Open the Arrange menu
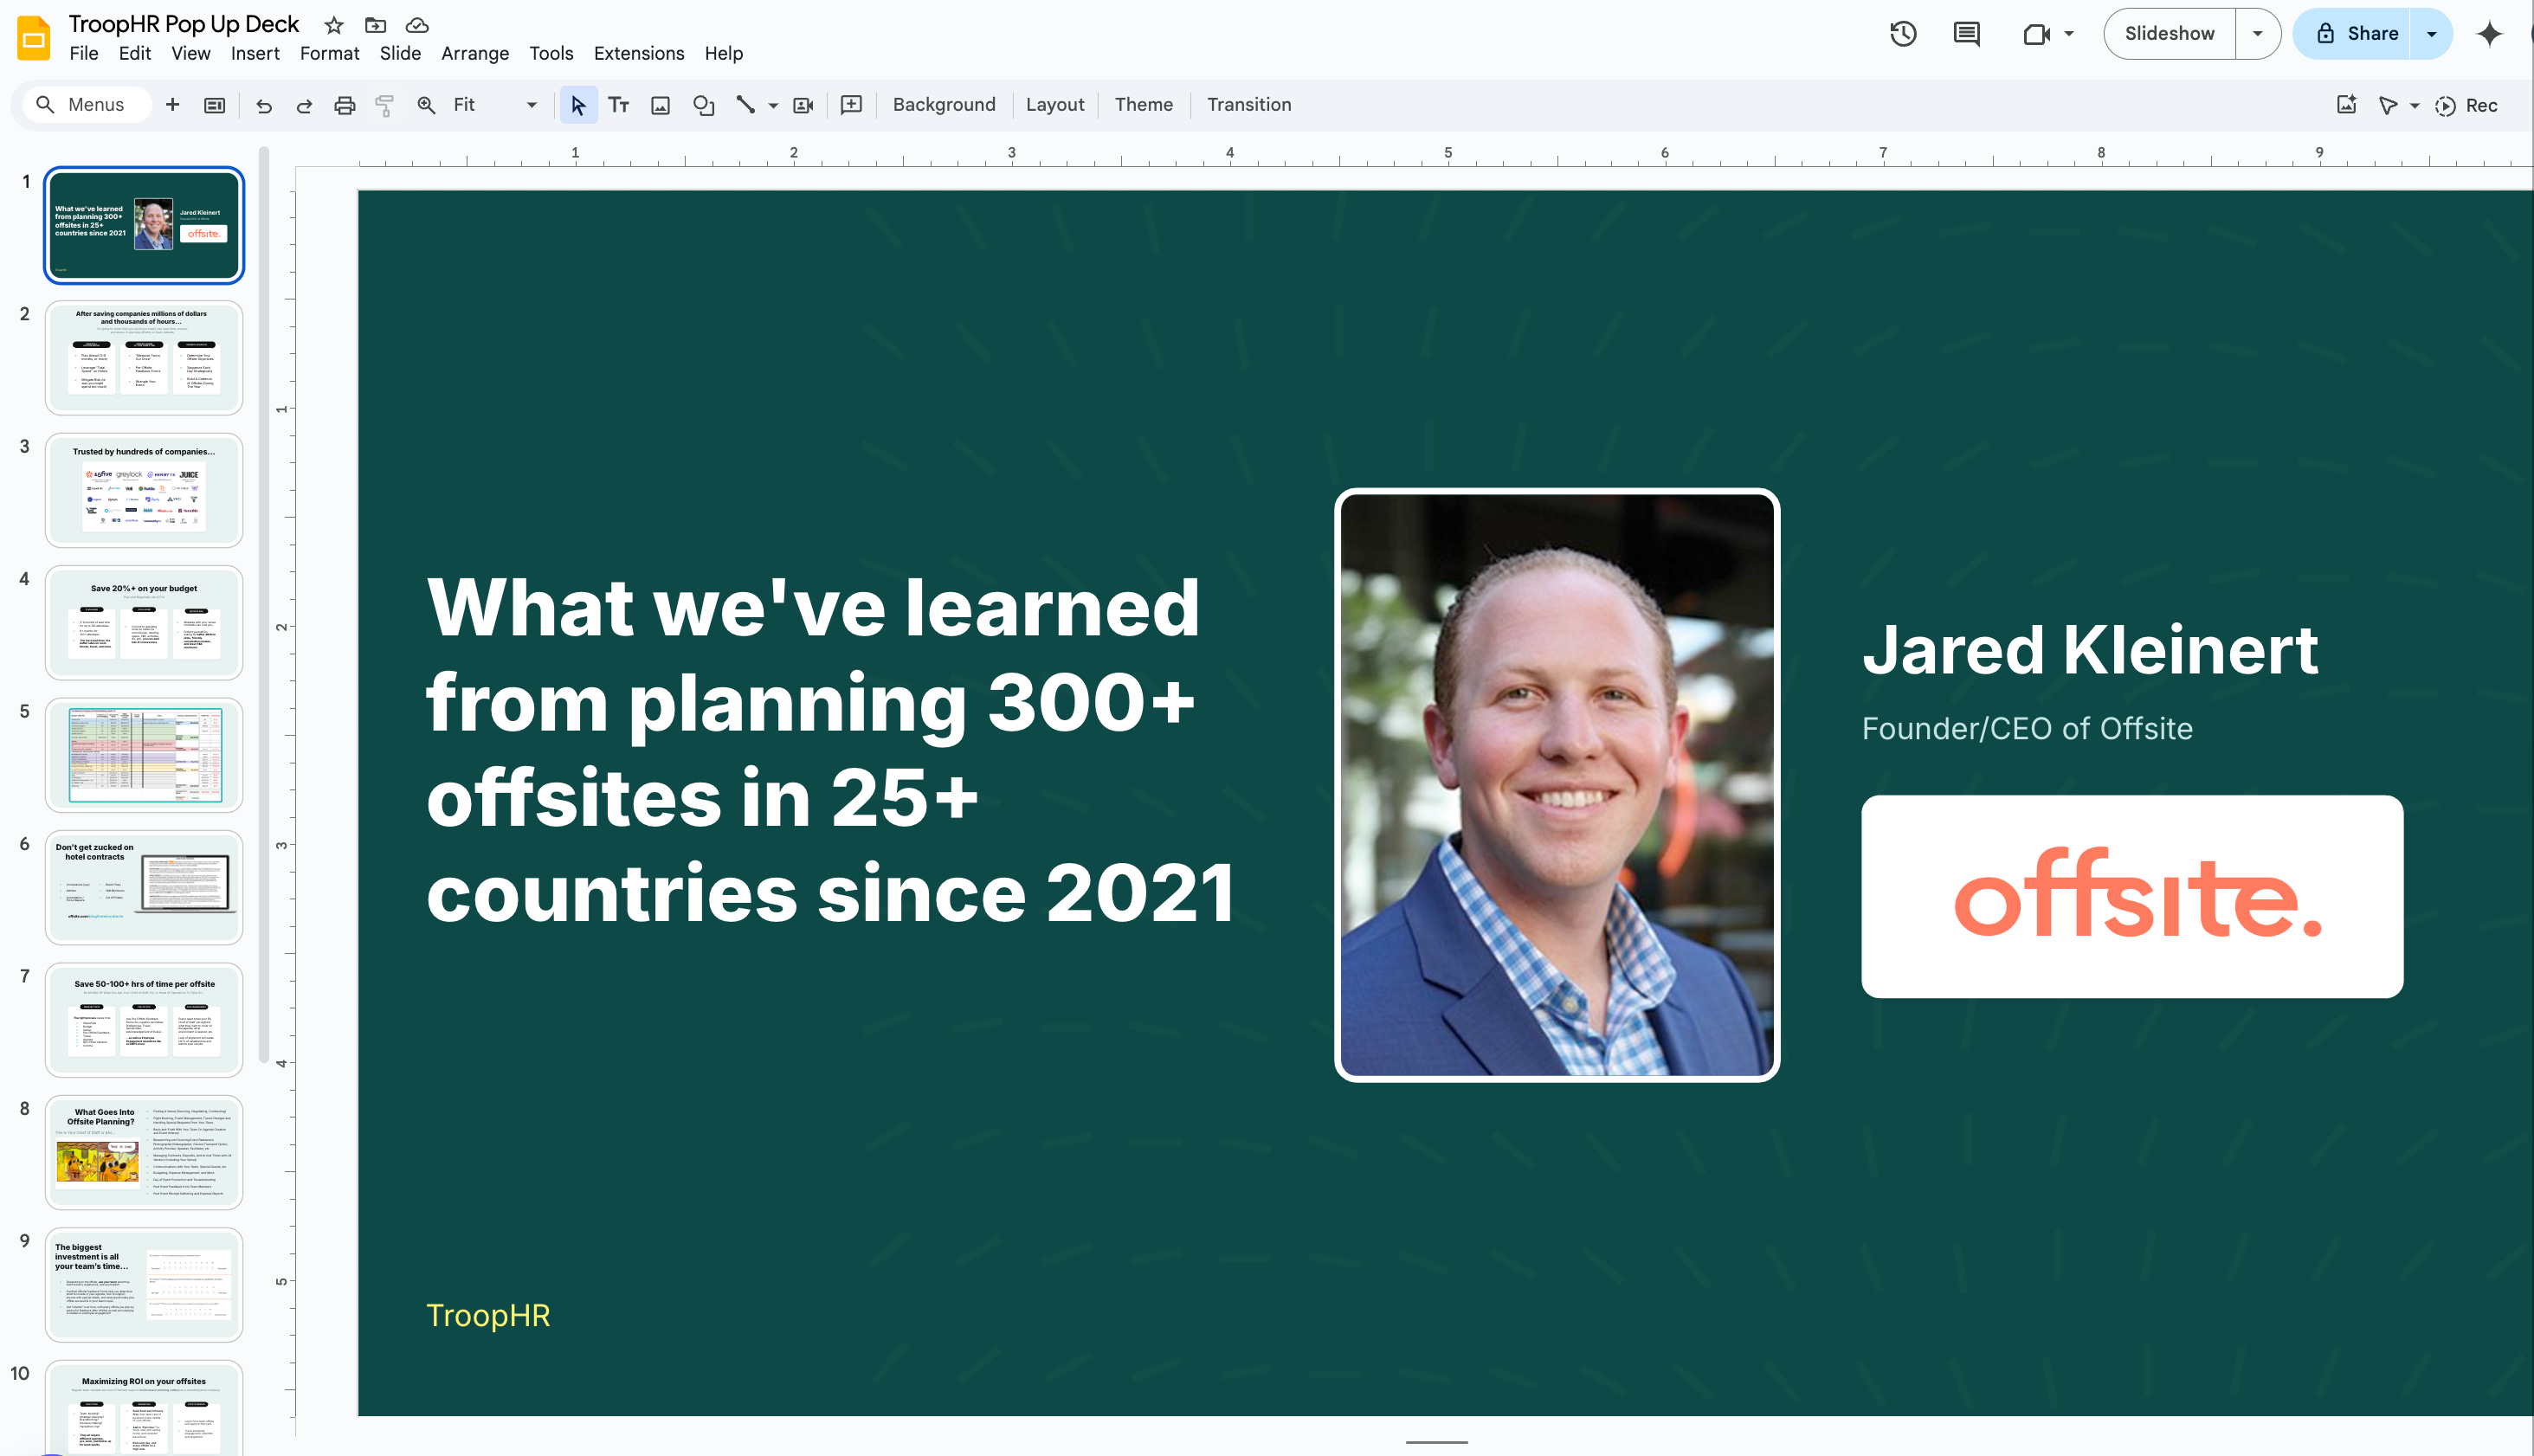 tap(475, 53)
